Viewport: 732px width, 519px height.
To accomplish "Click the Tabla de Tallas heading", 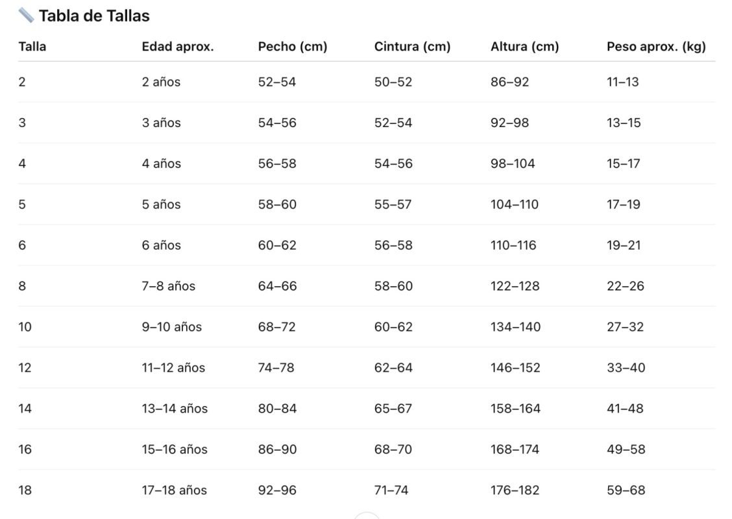I will click(94, 16).
